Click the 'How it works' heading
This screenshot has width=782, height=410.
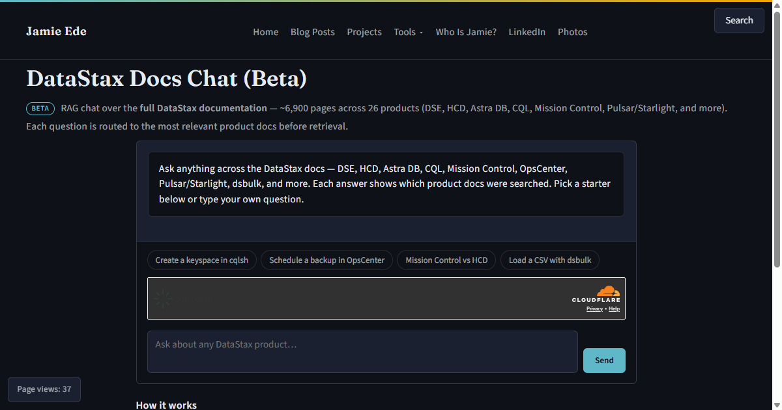(x=166, y=405)
